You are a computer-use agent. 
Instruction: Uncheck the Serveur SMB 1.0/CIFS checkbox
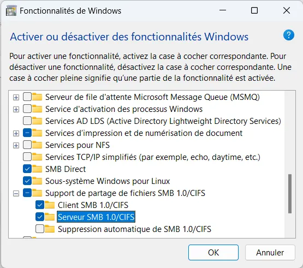pos(40,217)
